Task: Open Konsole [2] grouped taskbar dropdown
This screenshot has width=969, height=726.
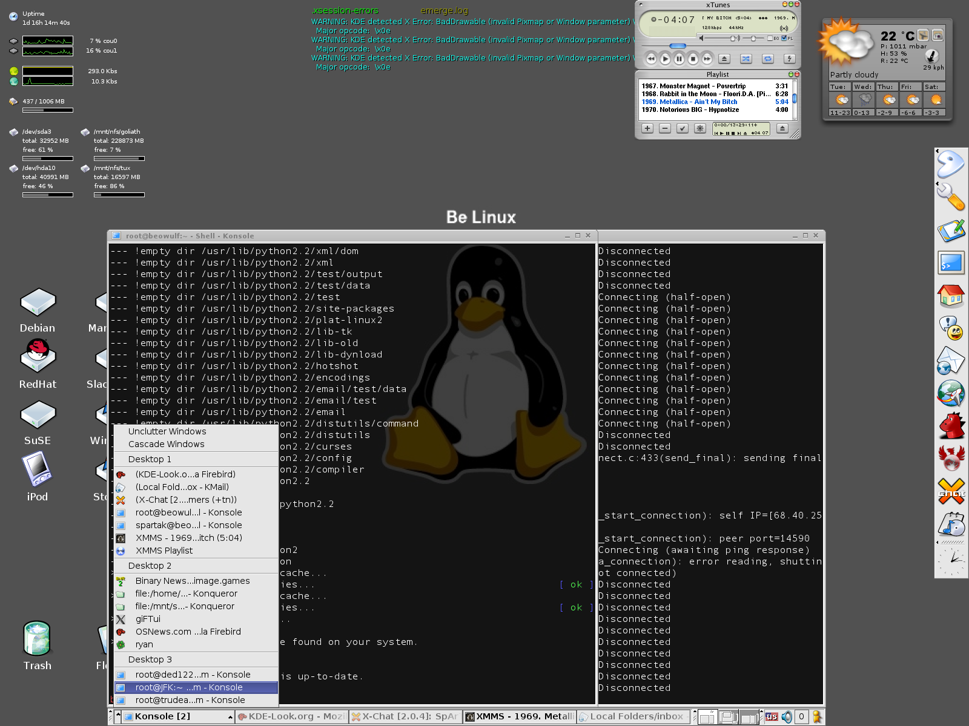Action: (178, 716)
